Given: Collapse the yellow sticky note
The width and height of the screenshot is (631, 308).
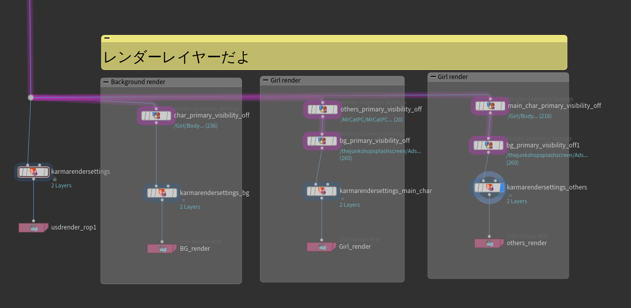Looking at the screenshot, I should pyautogui.click(x=106, y=38).
